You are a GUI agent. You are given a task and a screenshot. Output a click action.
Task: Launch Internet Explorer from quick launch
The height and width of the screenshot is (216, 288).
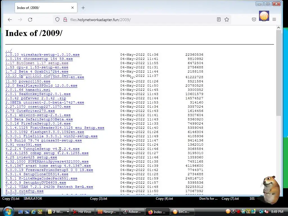[x=33, y=212]
